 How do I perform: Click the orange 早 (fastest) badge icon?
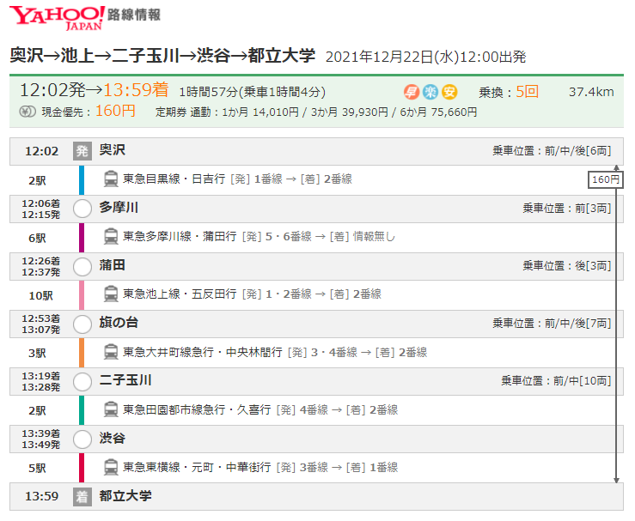pyautogui.click(x=411, y=92)
